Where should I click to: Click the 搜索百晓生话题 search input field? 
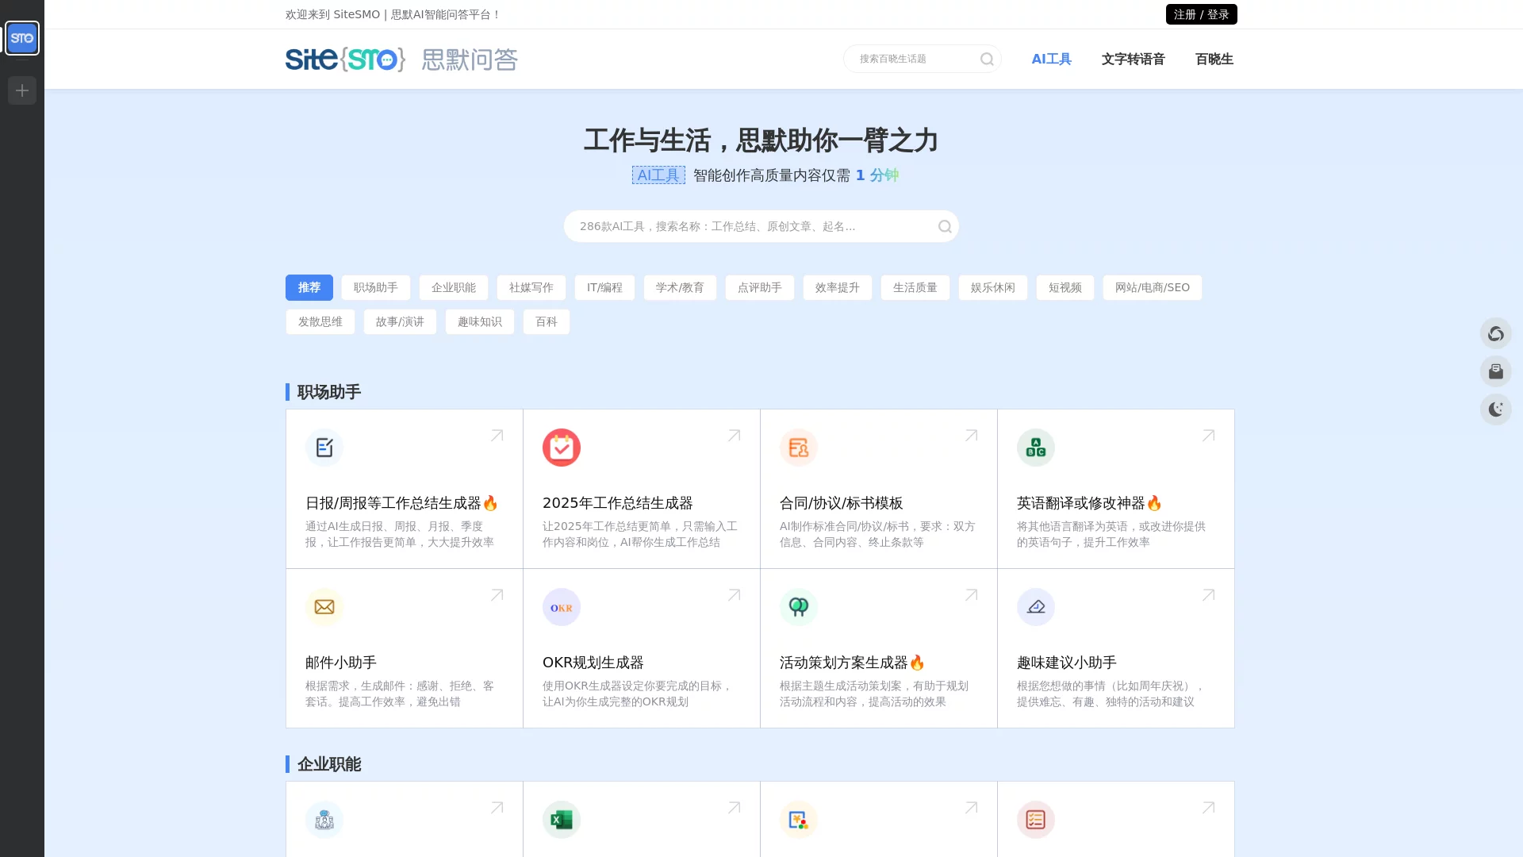912,58
